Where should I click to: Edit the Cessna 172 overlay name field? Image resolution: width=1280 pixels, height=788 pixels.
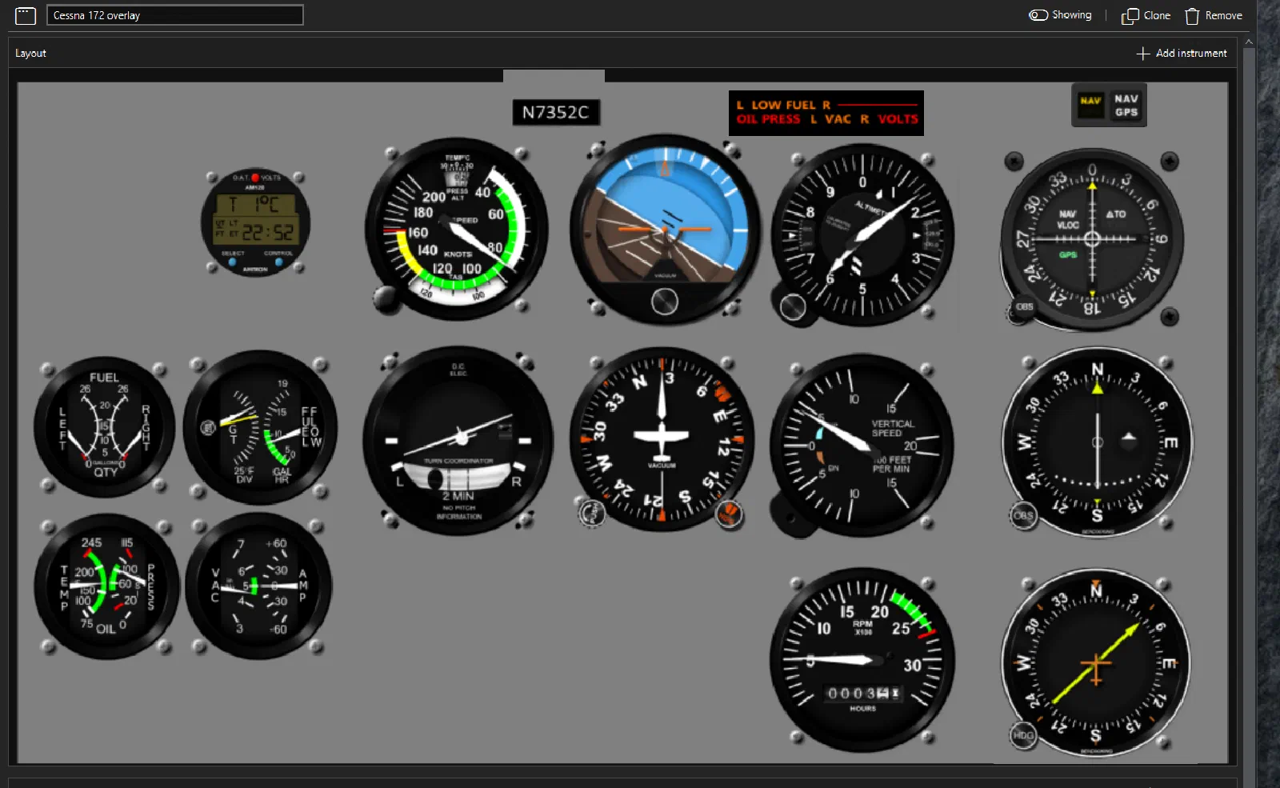pos(175,15)
